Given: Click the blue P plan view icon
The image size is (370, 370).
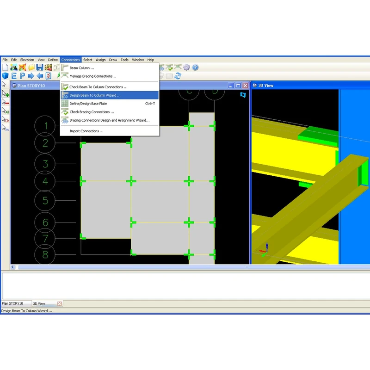Looking at the screenshot, I should coord(22,76).
